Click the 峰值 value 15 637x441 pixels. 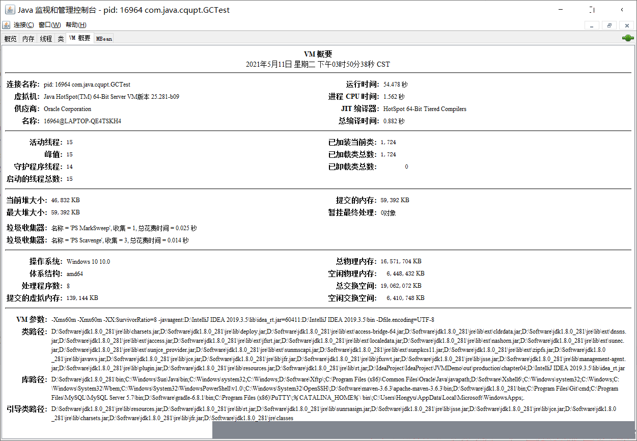click(70, 155)
